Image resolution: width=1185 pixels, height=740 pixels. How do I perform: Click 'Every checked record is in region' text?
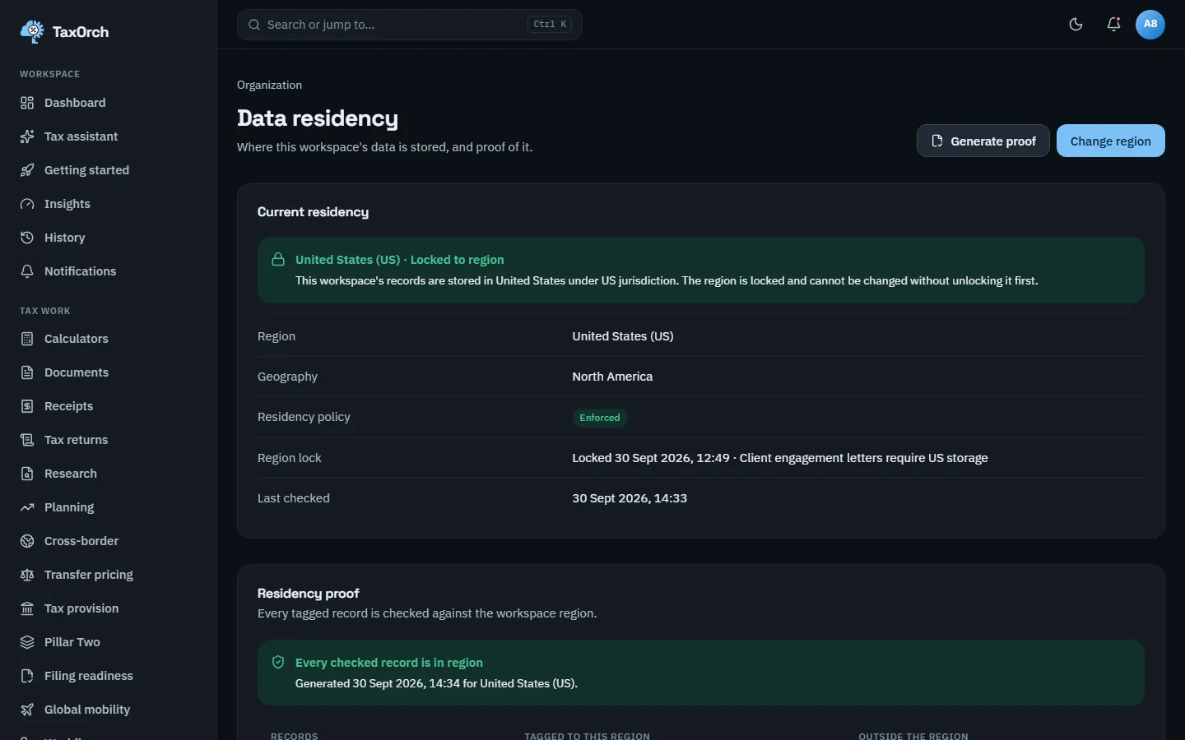pos(389,663)
